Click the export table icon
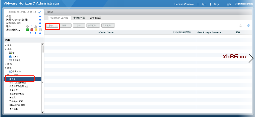The image size is (255, 117). pyautogui.click(x=240, y=26)
